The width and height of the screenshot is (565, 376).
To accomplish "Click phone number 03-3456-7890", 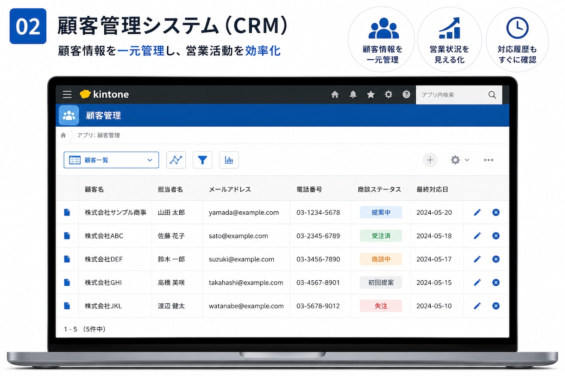I will click(x=318, y=259).
